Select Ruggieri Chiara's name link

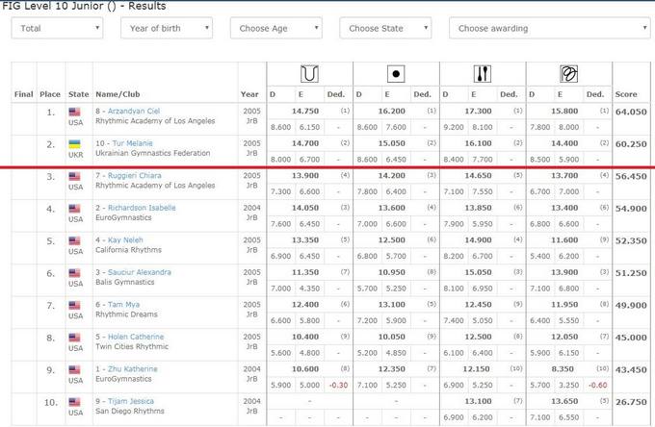139,176
